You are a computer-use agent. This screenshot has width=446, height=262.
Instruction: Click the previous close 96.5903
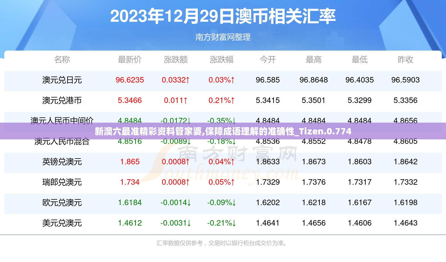(x=406, y=80)
